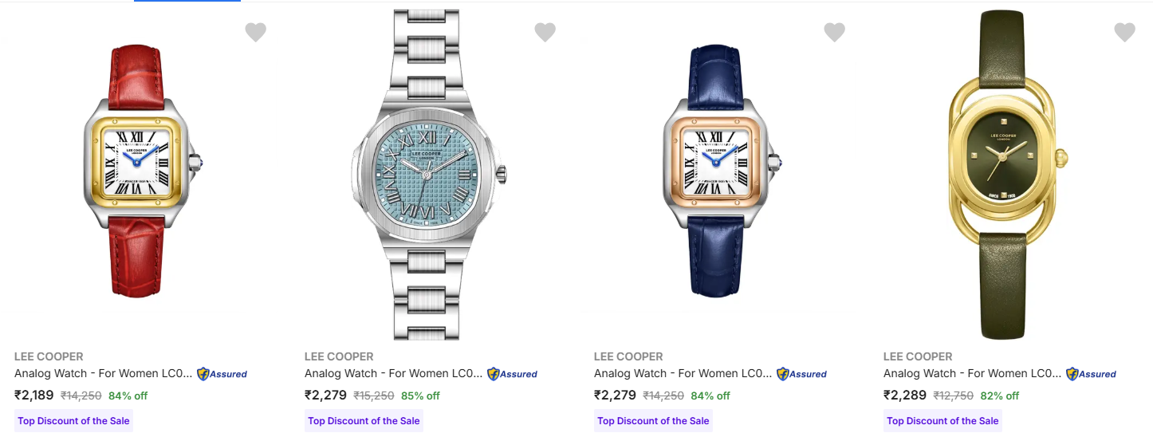Click Top Discount tag under 85% off watch
This screenshot has width=1153, height=433.
(364, 421)
